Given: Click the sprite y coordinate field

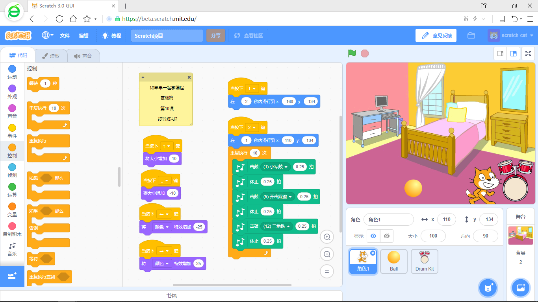Looking at the screenshot, I should (489, 219).
